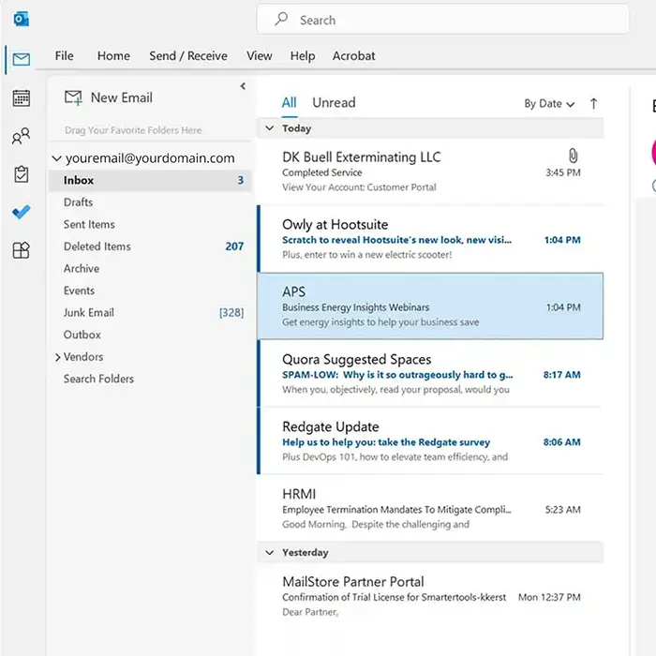Open the Send / Receive tab

coord(188,55)
